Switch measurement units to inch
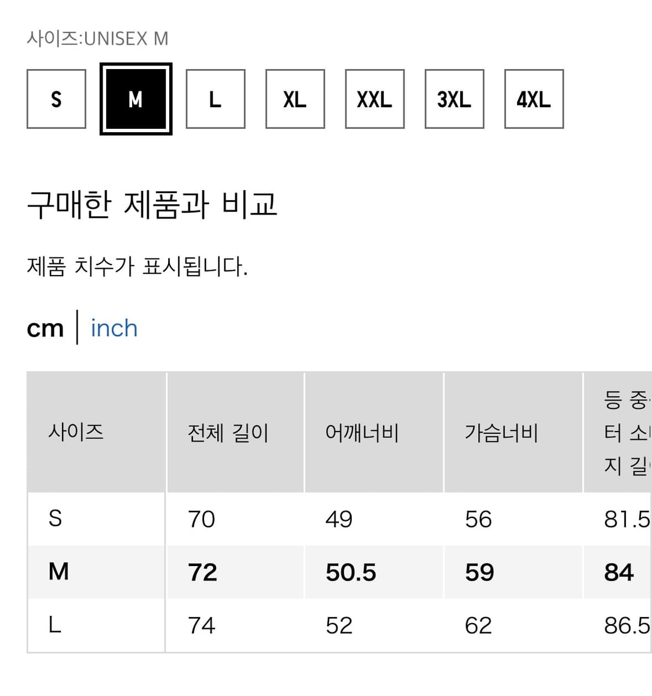The height and width of the screenshot is (696, 652). [x=114, y=328]
